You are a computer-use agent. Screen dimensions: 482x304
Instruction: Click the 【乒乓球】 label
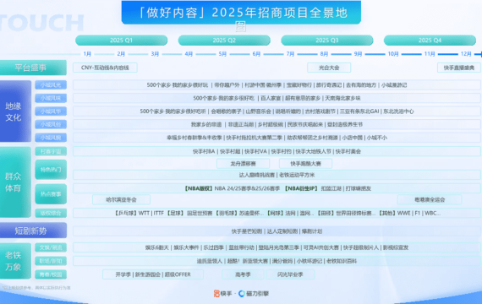tap(126, 213)
